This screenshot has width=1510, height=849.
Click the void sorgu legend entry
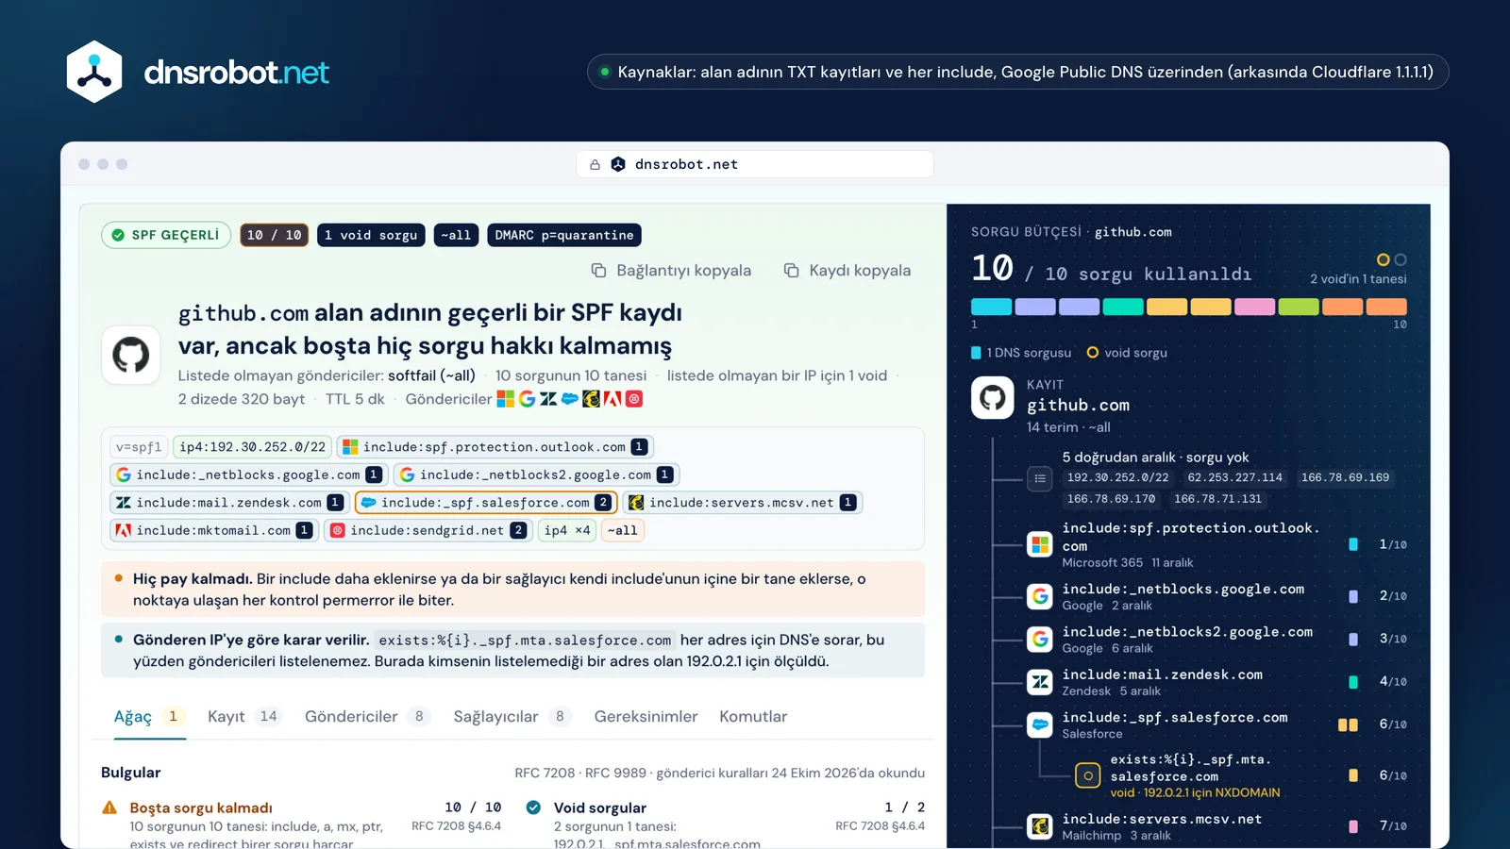pyautogui.click(x=1127, y=353)
